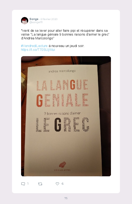This screenshot has height=204, width=132.
Task: Click the likes count number 6
Action: [62, 184]
